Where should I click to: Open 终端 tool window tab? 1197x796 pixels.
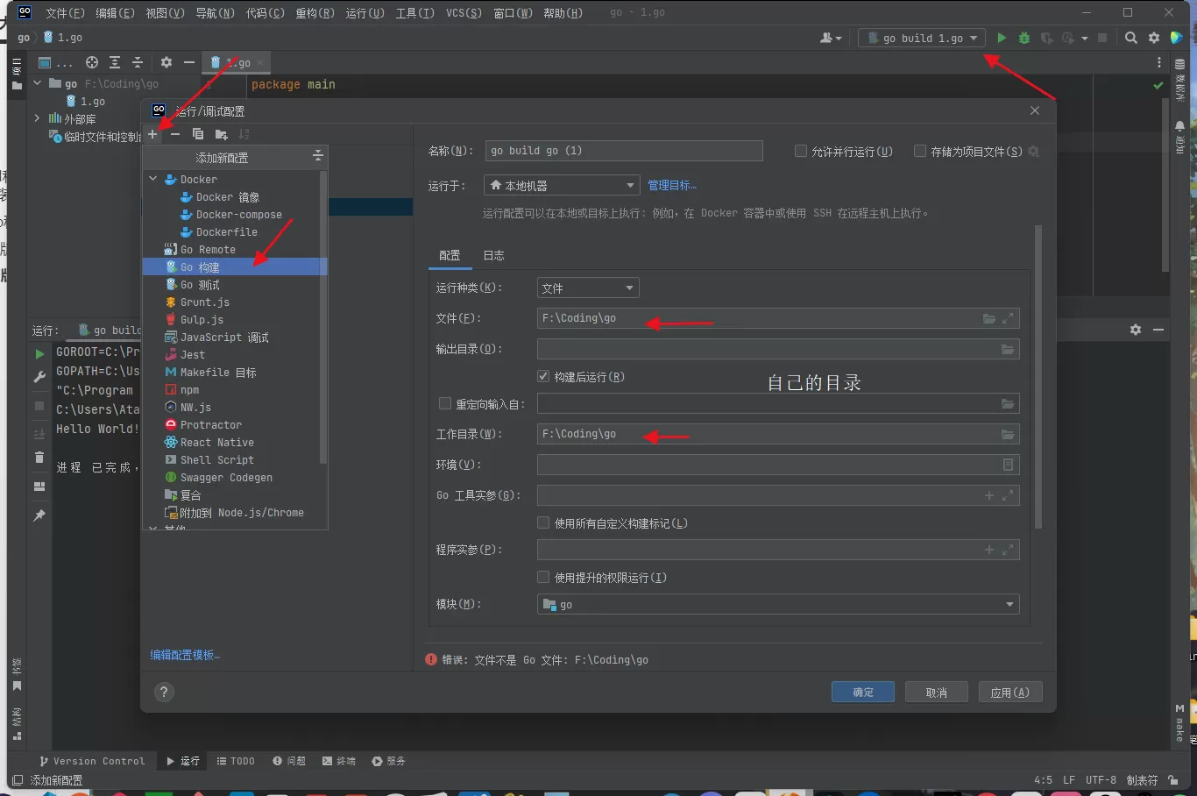[x=338, y=761]
